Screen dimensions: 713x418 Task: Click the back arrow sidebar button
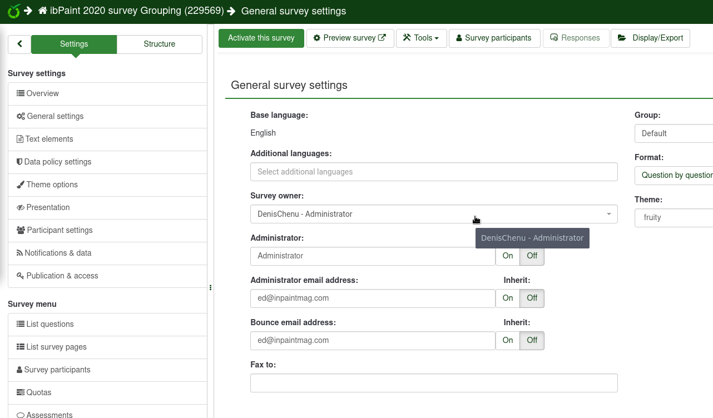click(x=19, y=44)
